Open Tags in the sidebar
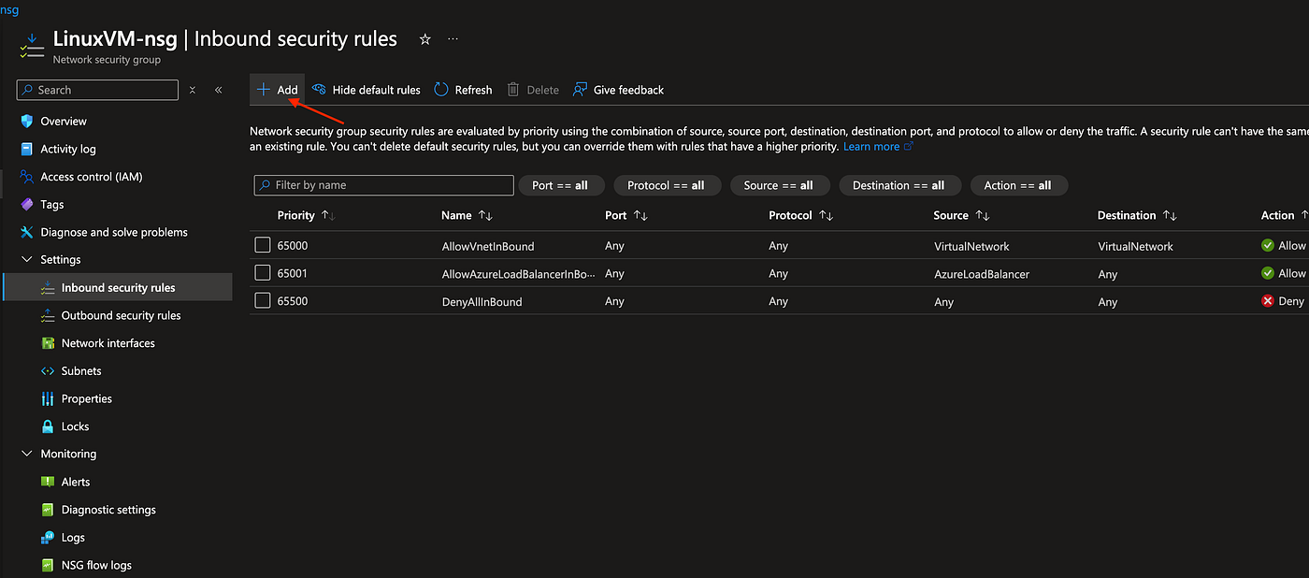The width and height of the screenshot is (1309, 578). pos(52,205)
